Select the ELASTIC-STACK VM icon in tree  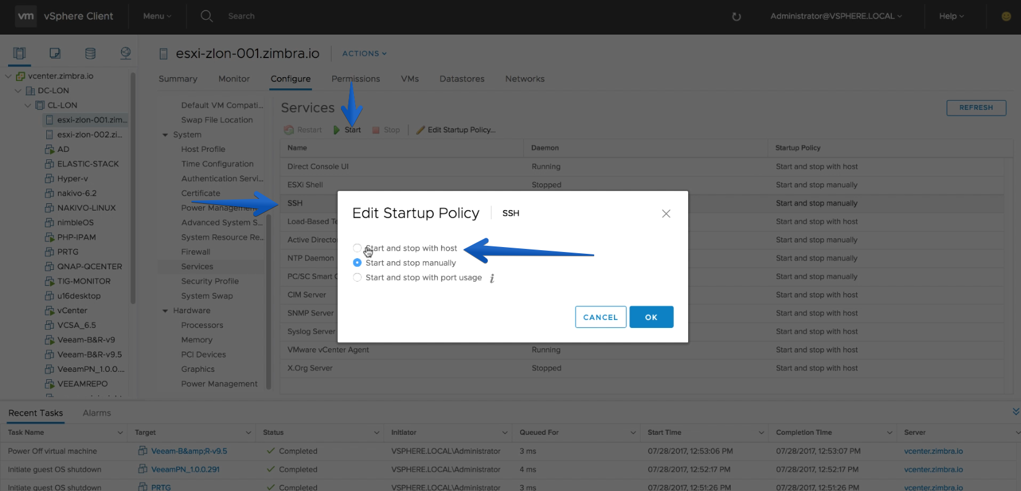click(x=49, y=164)
